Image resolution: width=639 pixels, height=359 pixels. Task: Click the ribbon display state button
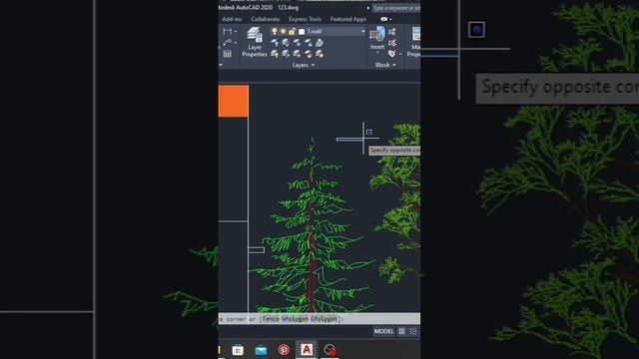[383, 19]
